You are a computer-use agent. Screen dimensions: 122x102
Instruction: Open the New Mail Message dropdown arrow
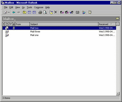(9, 12)
